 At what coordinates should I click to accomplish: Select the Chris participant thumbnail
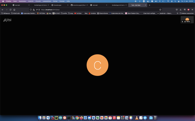click(x=187, y=20)
